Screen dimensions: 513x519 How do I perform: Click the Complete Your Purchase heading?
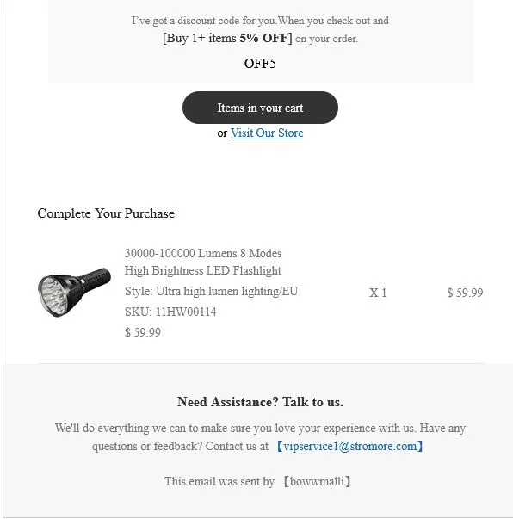click(106, 213)
